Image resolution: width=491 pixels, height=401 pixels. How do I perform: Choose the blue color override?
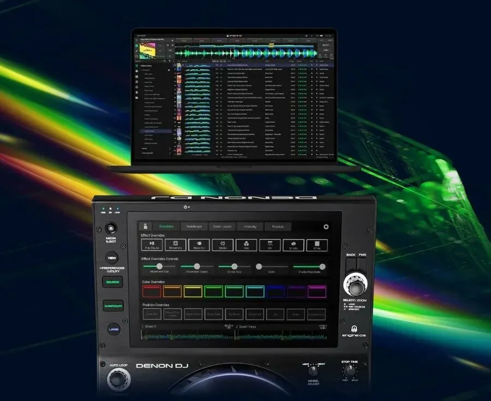[x=276, y=291]
